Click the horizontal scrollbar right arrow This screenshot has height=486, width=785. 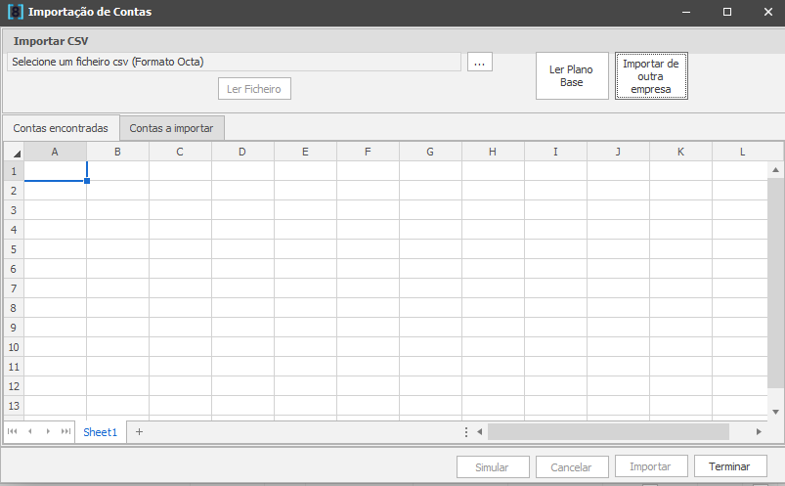pos(759,431)
